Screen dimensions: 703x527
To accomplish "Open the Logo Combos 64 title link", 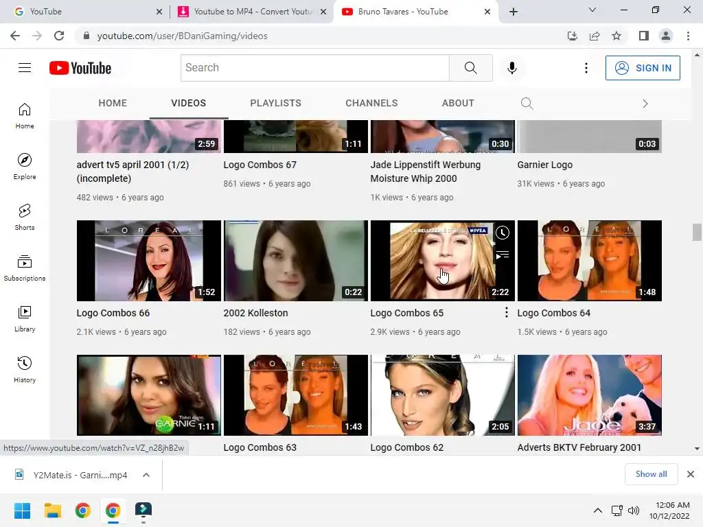I will 554,313.
